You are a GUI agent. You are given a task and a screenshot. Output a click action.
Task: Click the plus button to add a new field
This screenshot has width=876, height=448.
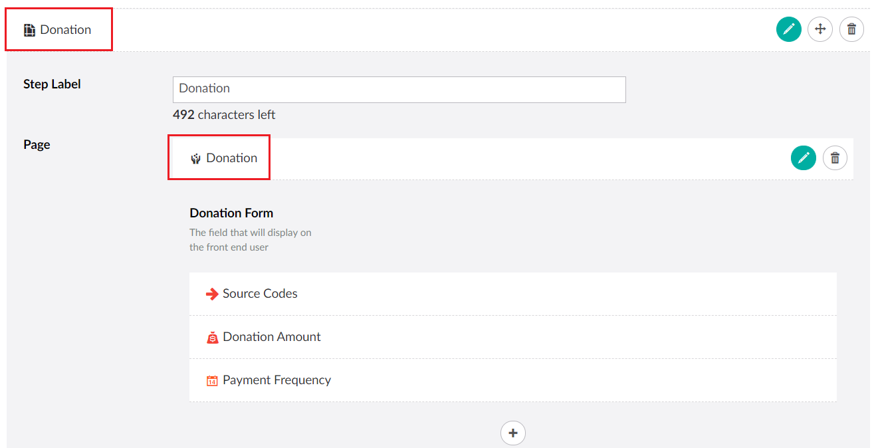click(x=512, y=433)
